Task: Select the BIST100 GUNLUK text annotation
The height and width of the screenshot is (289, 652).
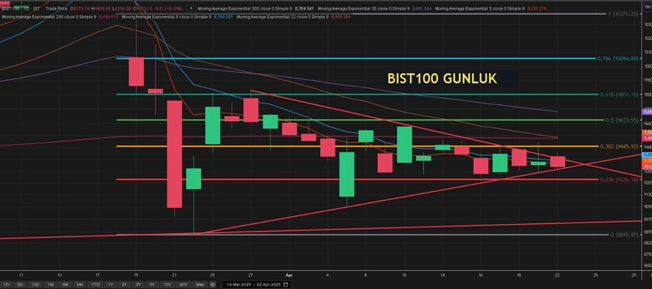Action: (442, 78)
